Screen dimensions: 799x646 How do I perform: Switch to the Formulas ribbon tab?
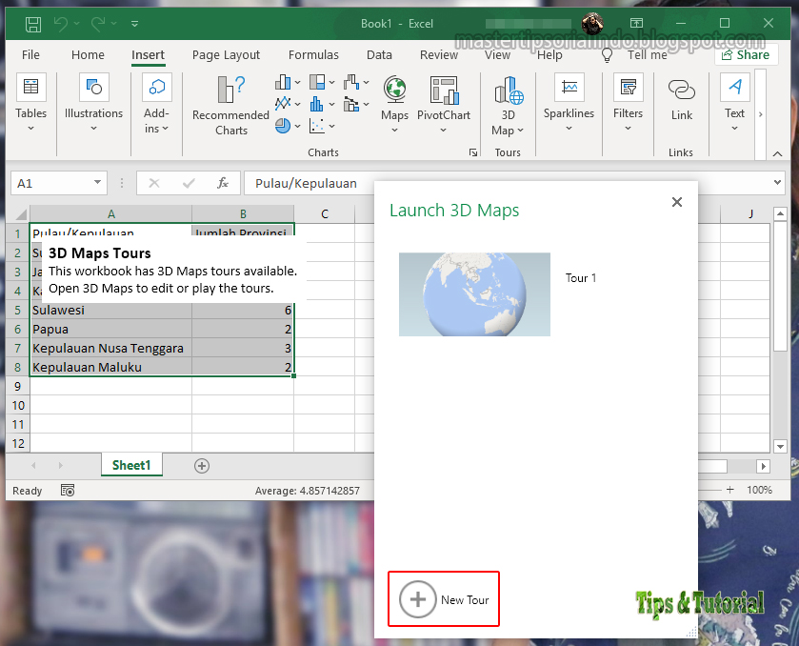[313, 54]
